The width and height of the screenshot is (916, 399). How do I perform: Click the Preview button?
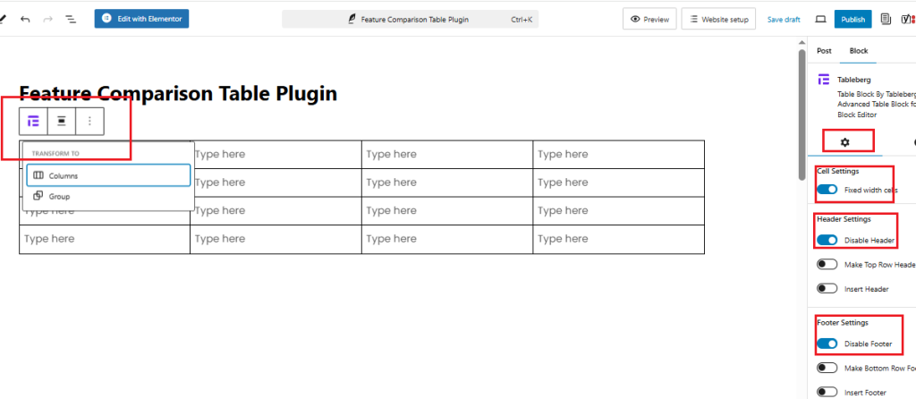(x=649, y=20)
